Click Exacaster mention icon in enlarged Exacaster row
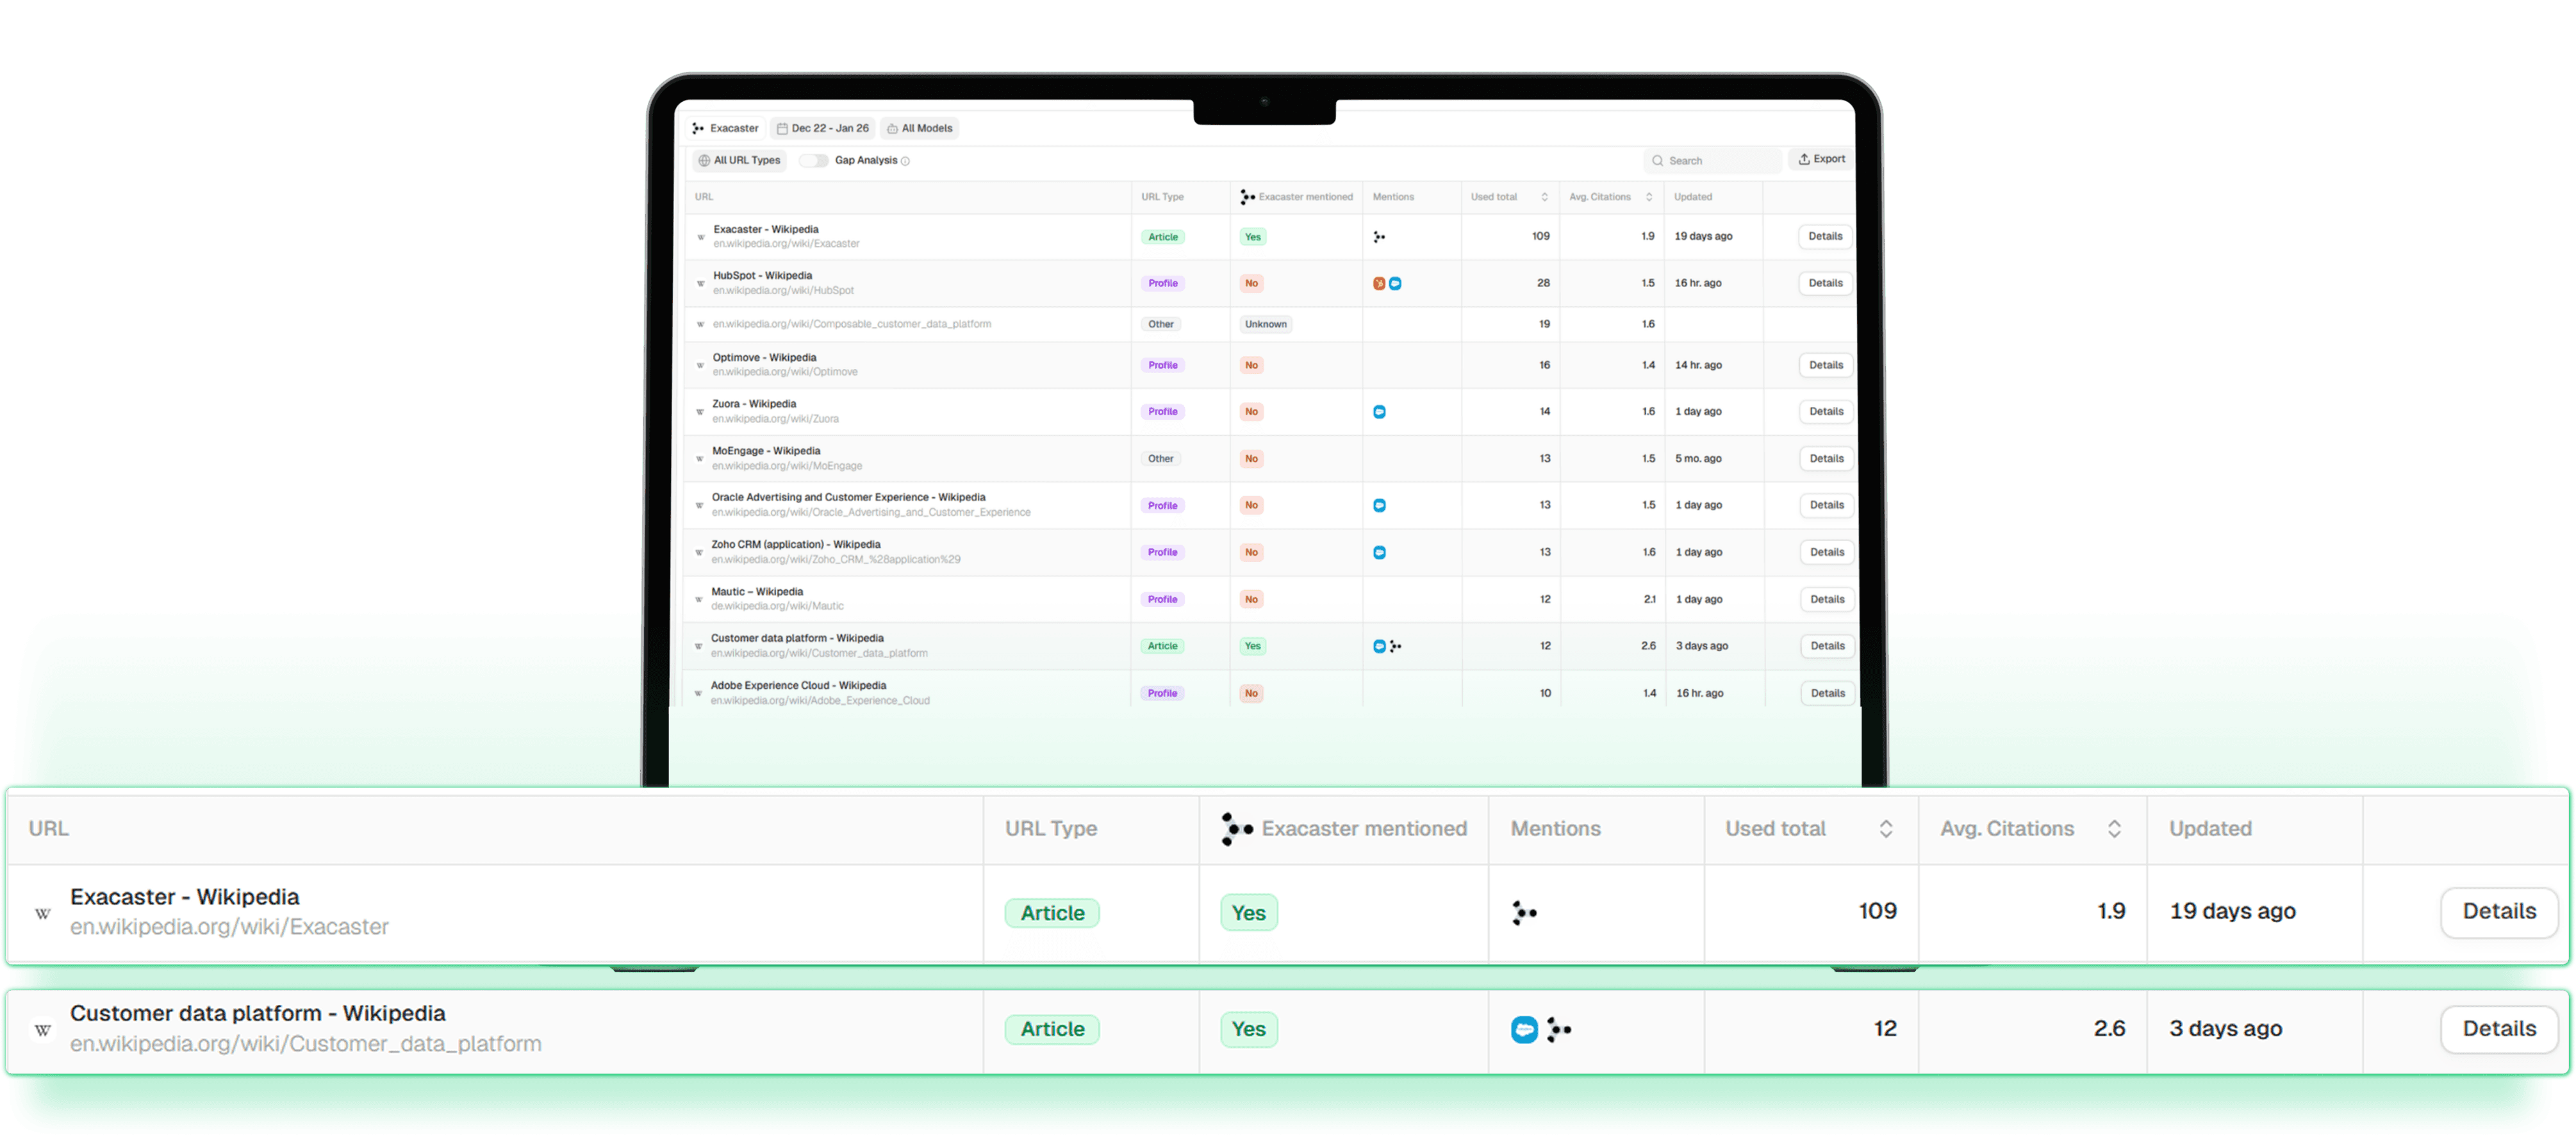The height and width of the screenshot is (1142, 2576). pyautogui.click(x=1524, y=913)
